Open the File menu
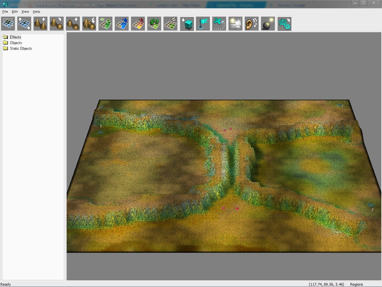382x287 pixels. 5,12
